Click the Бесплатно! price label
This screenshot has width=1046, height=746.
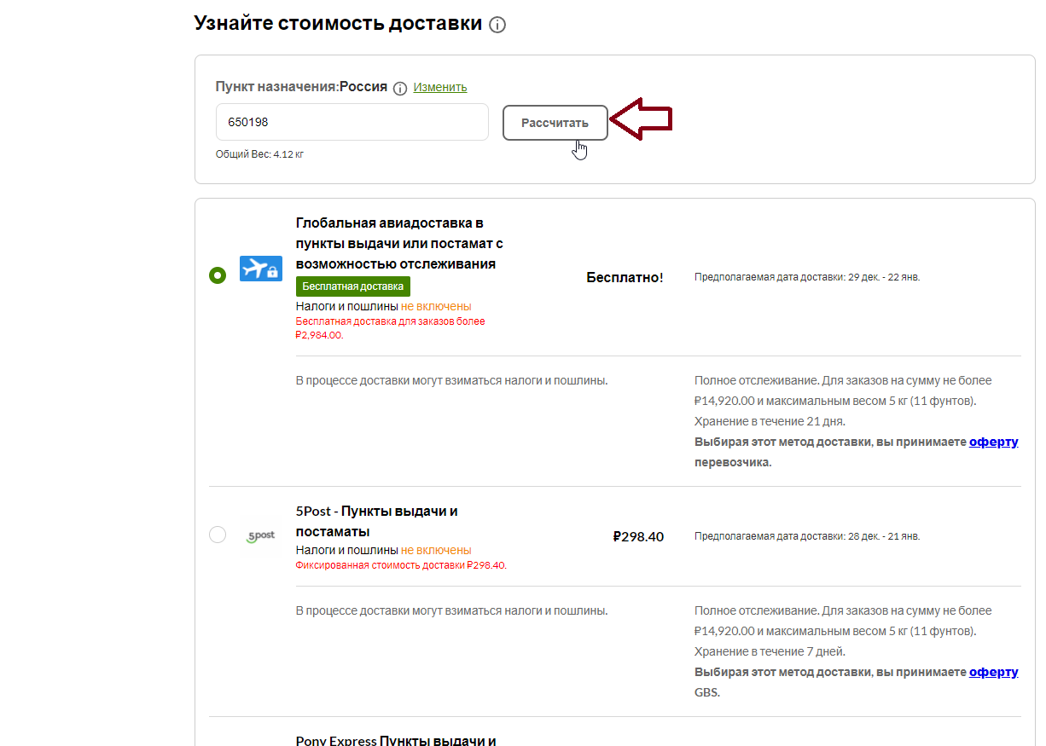625,277
